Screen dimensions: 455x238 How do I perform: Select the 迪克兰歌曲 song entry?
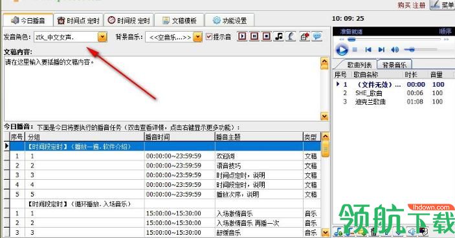click(x=394, y=102)
